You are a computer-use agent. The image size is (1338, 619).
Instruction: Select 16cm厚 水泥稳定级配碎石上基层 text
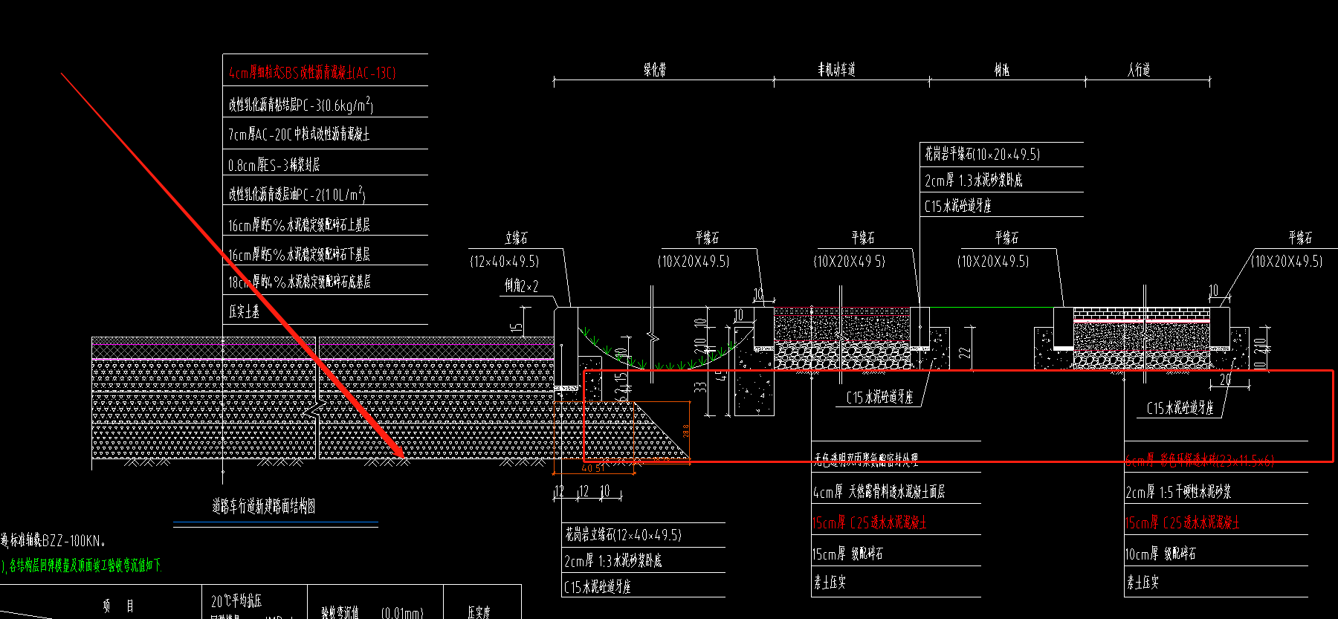coord(299,224)
